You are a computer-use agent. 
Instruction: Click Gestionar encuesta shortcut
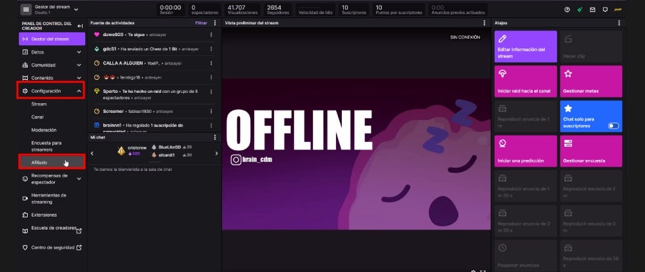(x=591, y=151)
